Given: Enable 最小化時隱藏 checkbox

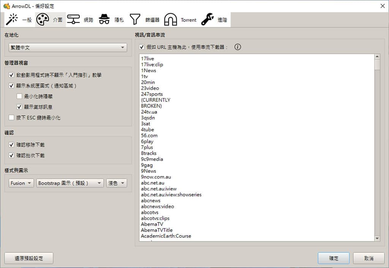Looking at the screenshot, I should tap(19, 96).
